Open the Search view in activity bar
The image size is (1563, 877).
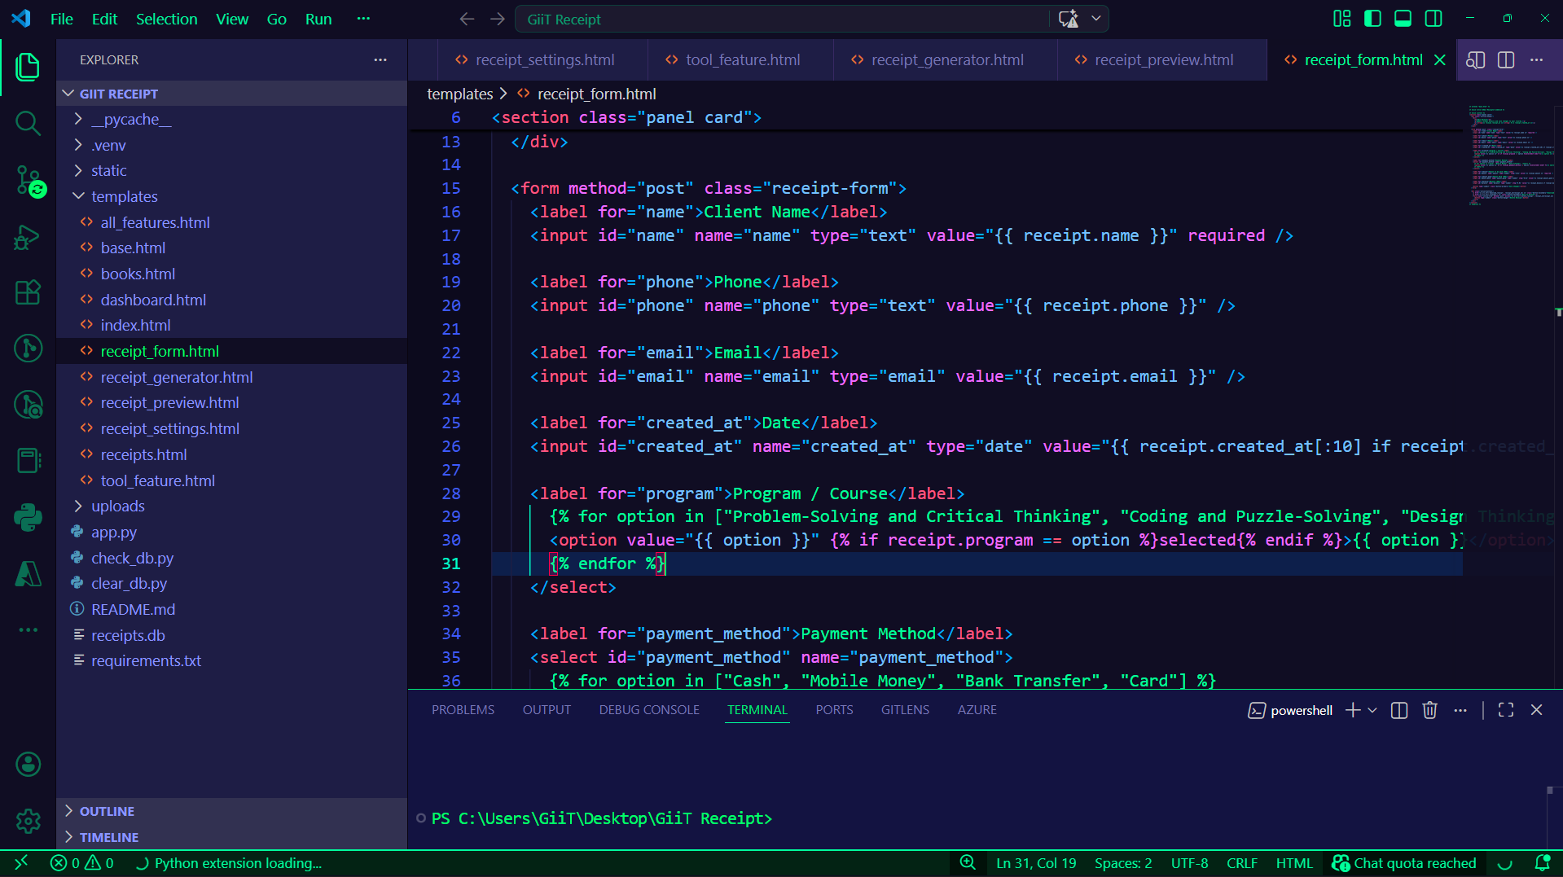(28, 123)
